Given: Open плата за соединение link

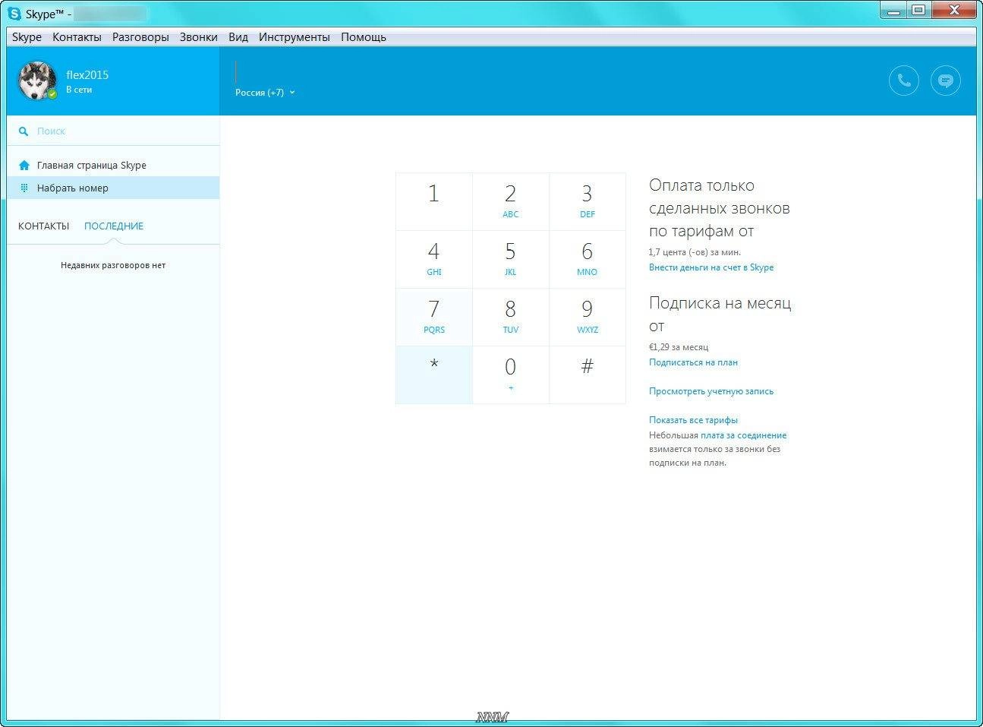Looking at the screenshot, I should coord(743,435).
